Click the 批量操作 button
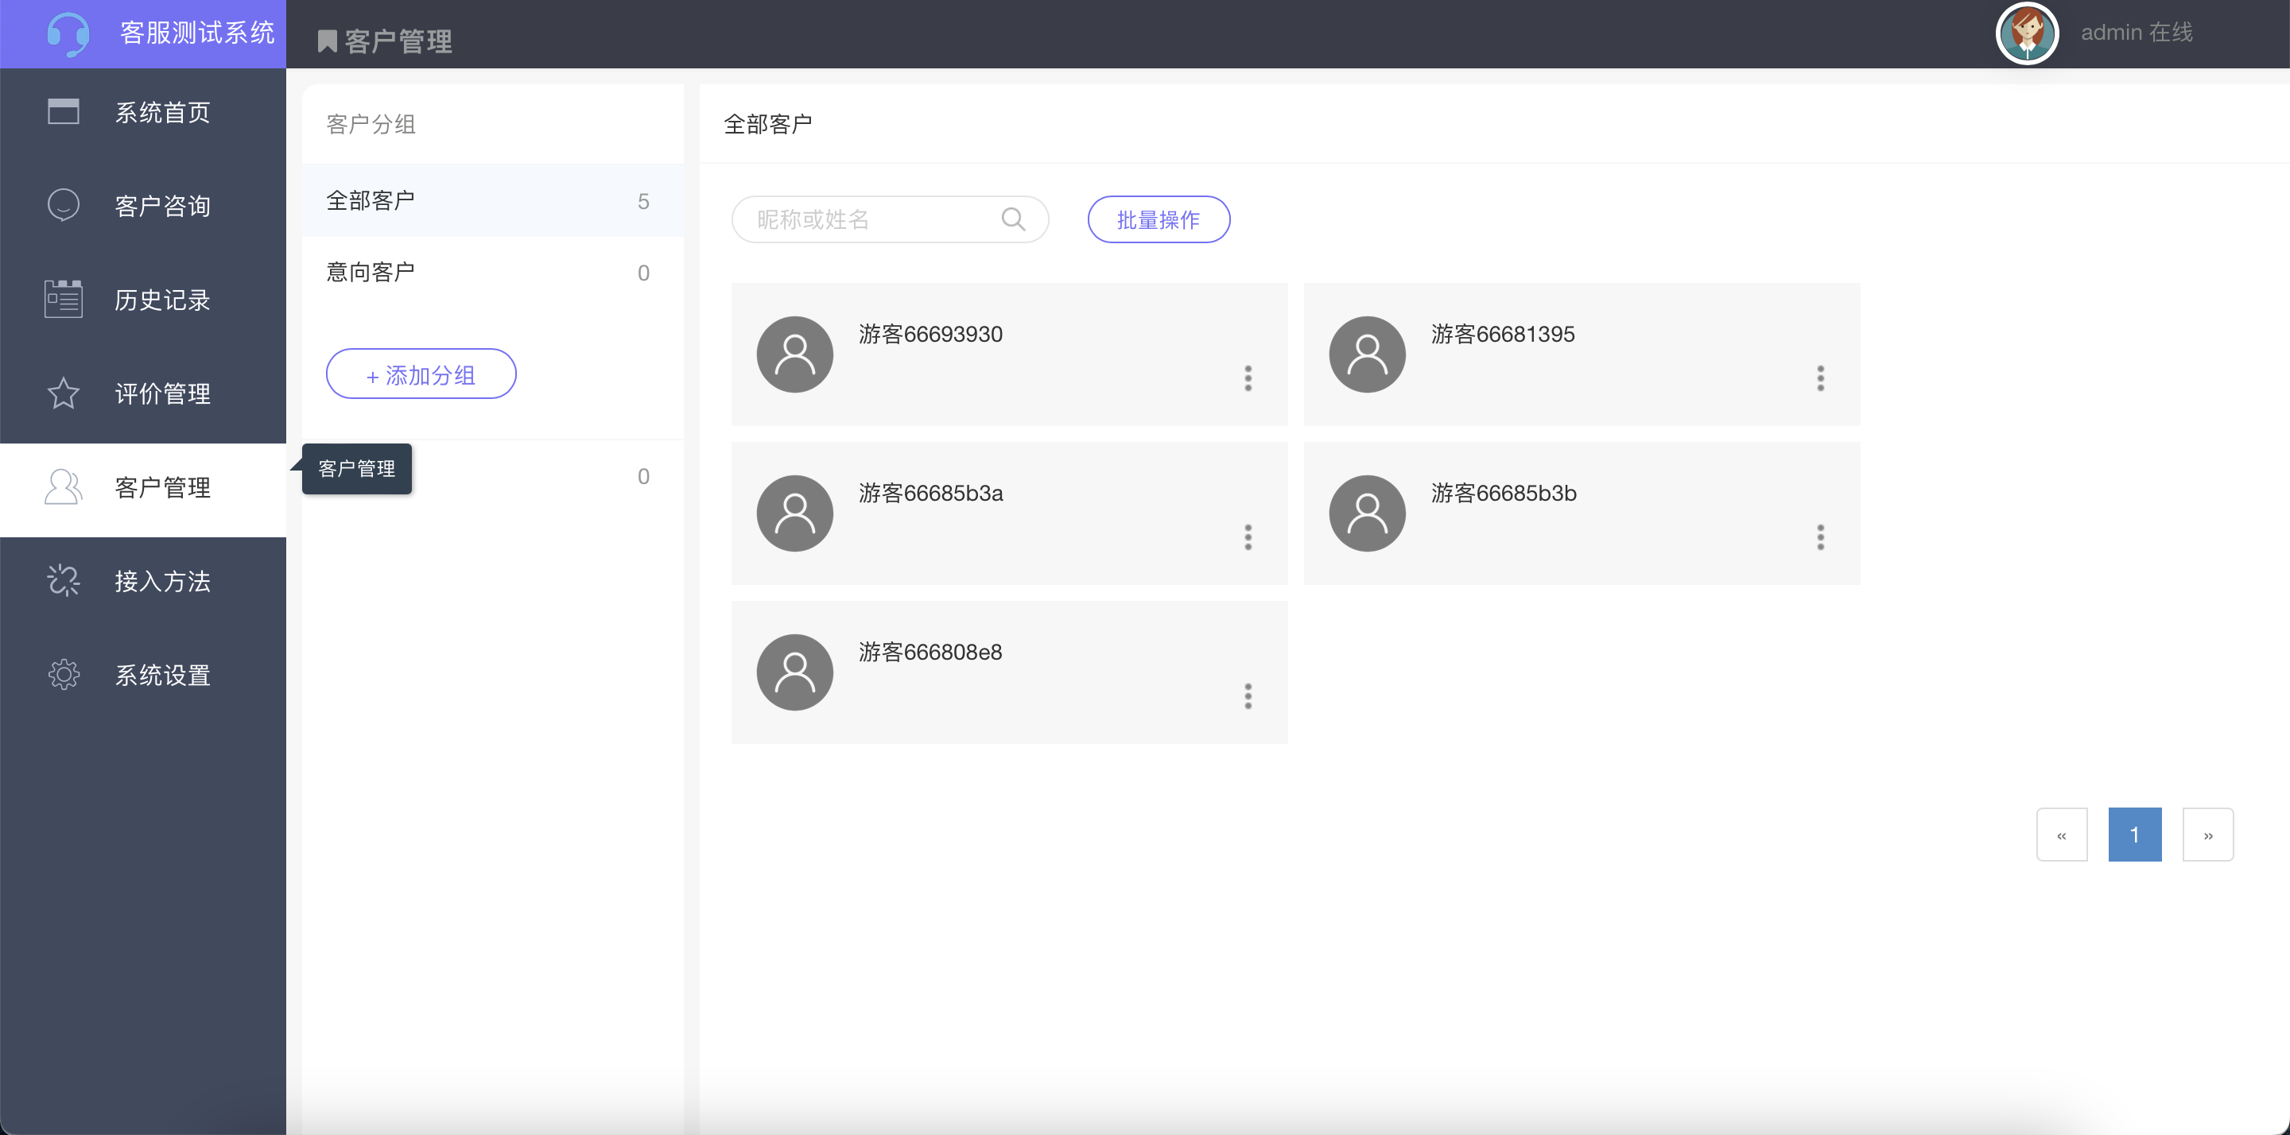 1158,219
